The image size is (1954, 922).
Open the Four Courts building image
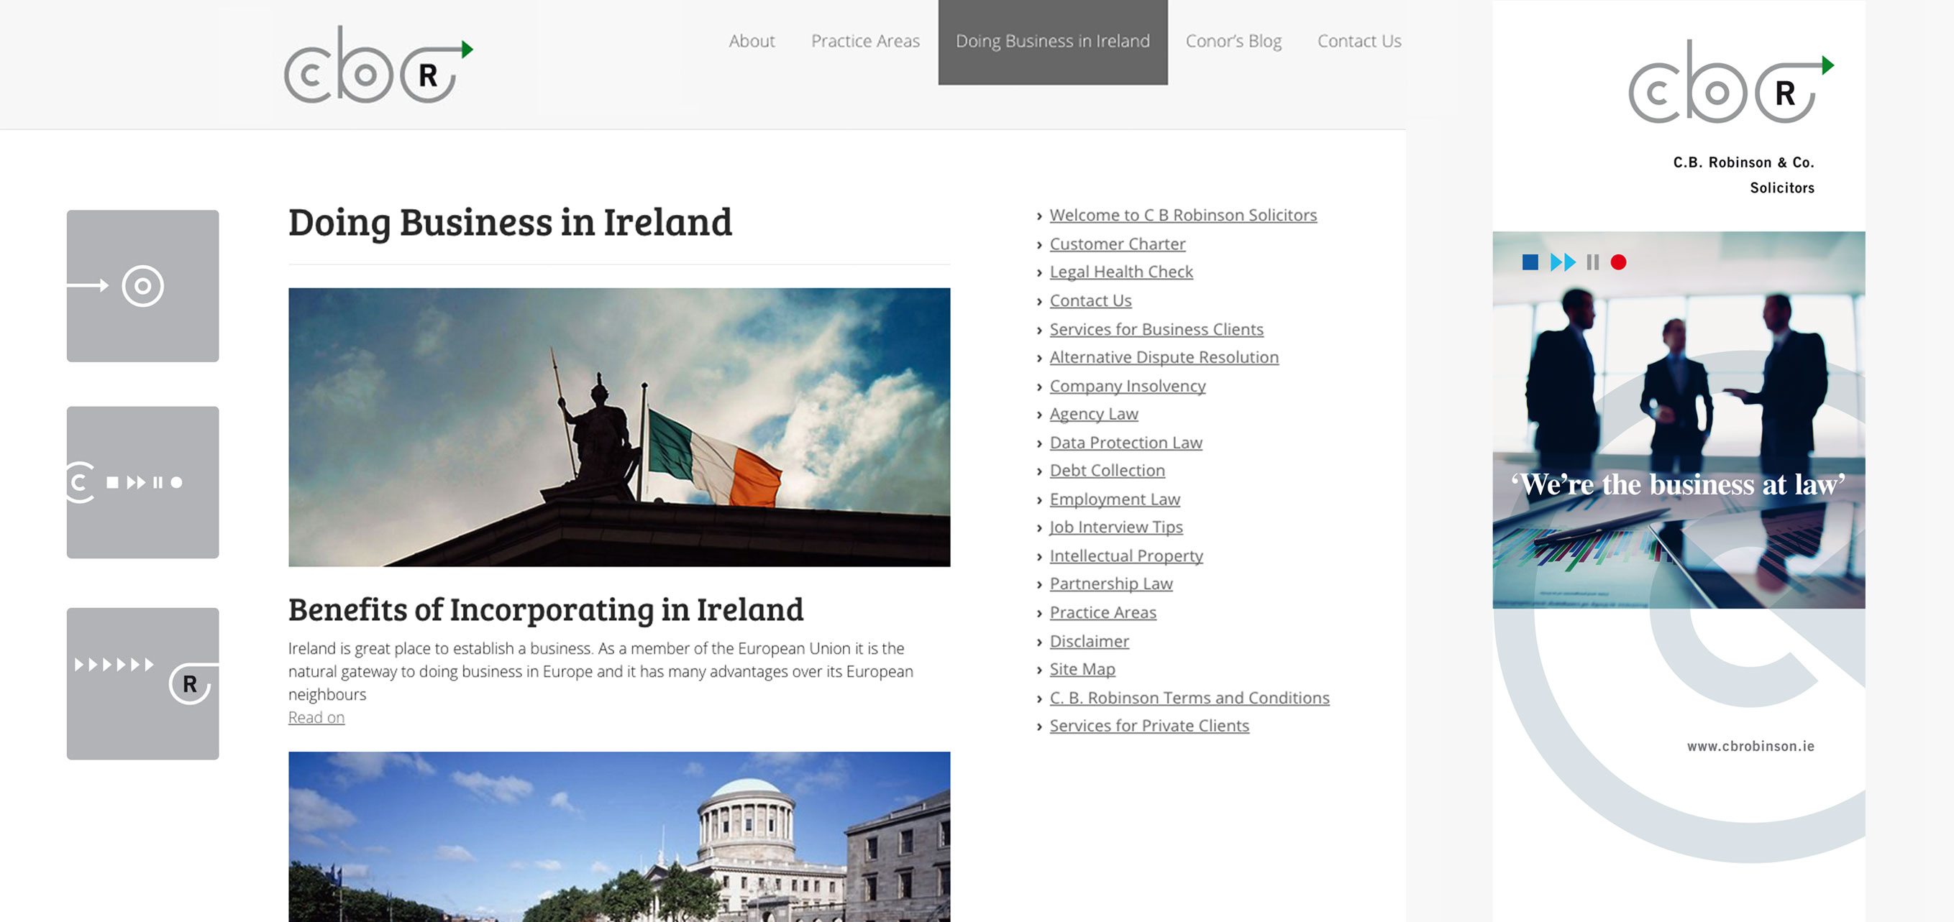click(x=619, y=836)
